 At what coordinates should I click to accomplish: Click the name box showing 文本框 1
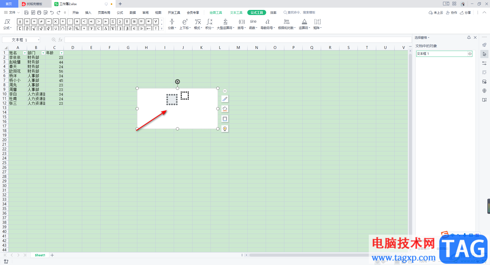point(21,40)
